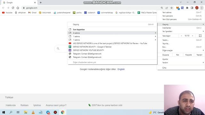The height and width of the screenshot is (115, 205).
Task: Select Bul menu item
Action: click(x=181, y=47)
